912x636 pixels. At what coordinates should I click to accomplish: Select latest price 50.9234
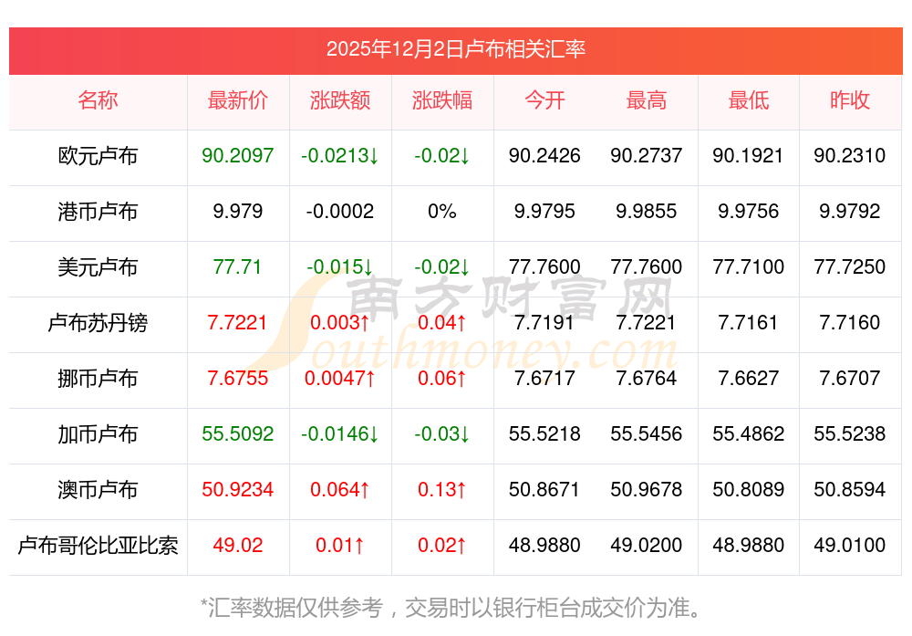[238, 490]
